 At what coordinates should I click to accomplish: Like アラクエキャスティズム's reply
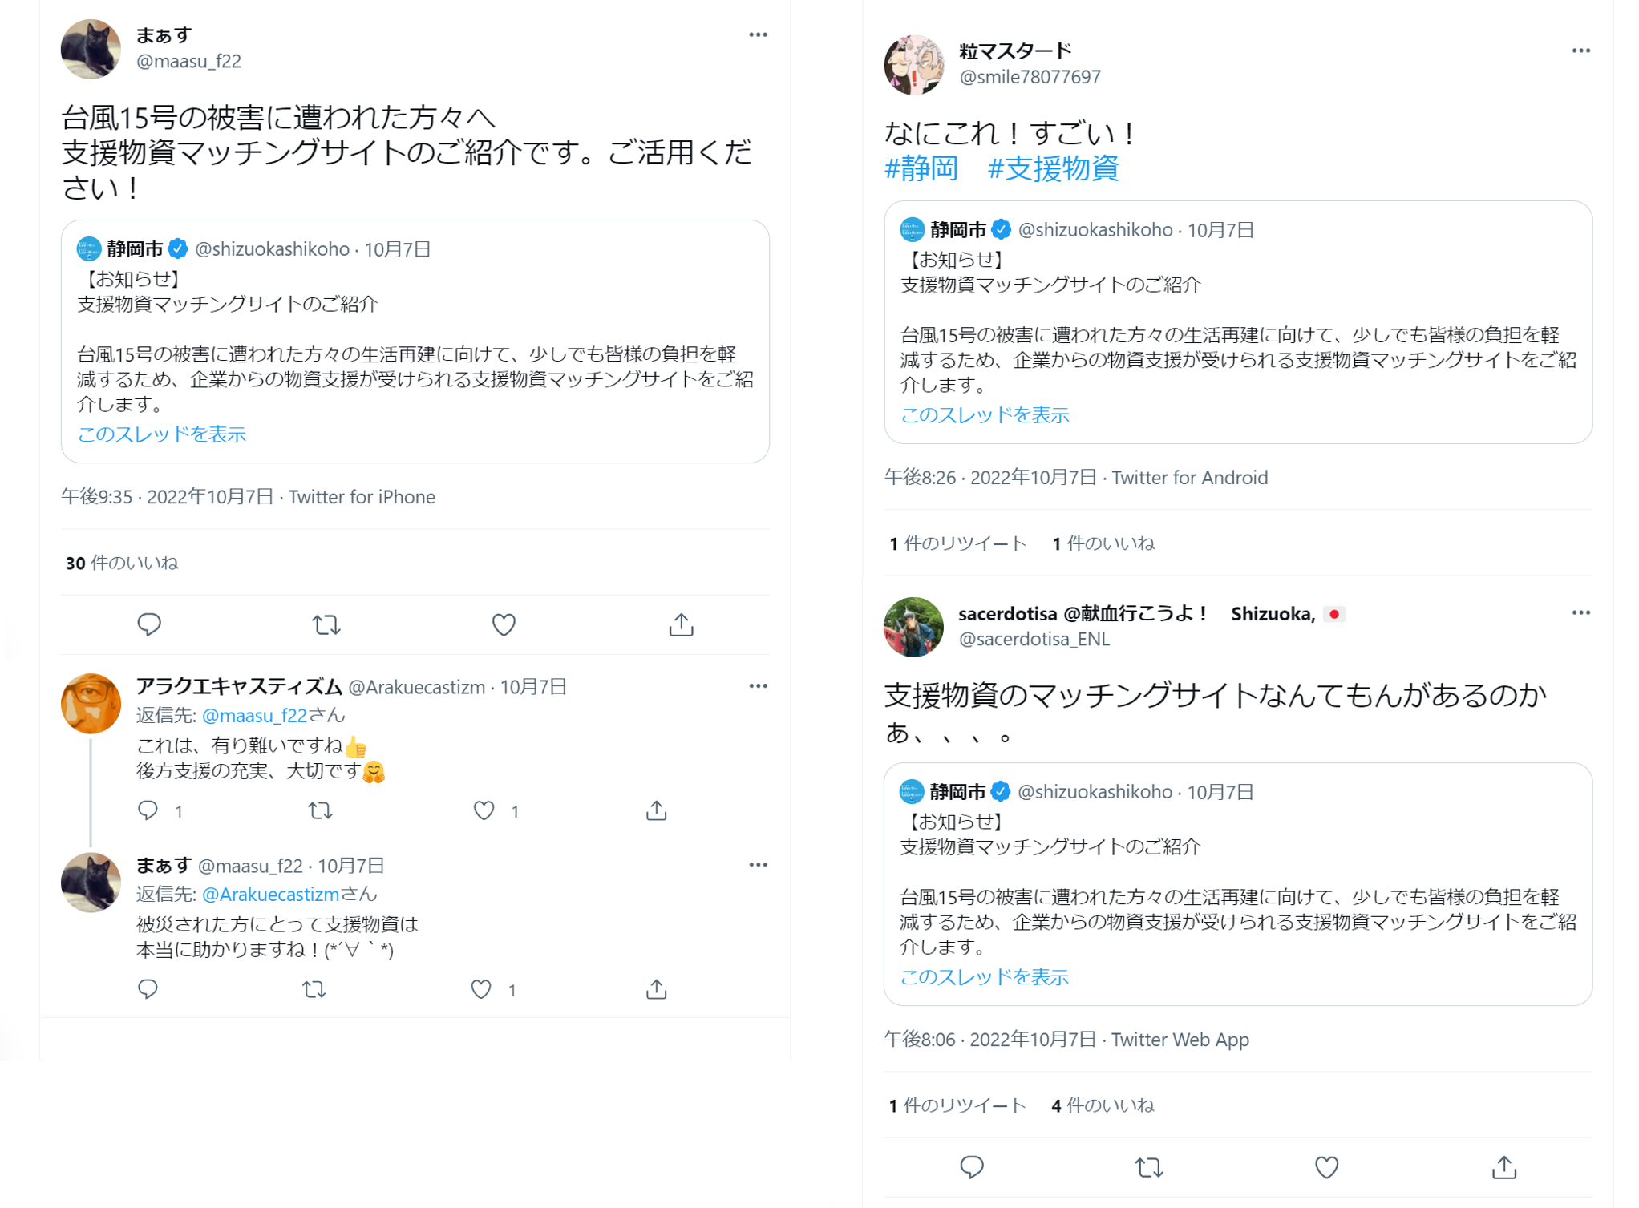(484, 810)
